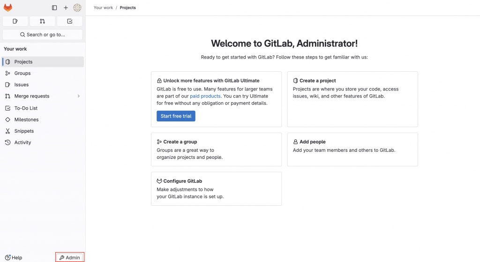Click the Activity history icon
The width and height of the screenshot is (480, 262).
click(x=8, y=142)
